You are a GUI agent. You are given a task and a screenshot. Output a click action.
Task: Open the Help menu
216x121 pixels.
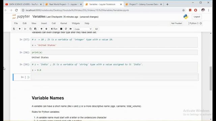[x=87, y=23]
